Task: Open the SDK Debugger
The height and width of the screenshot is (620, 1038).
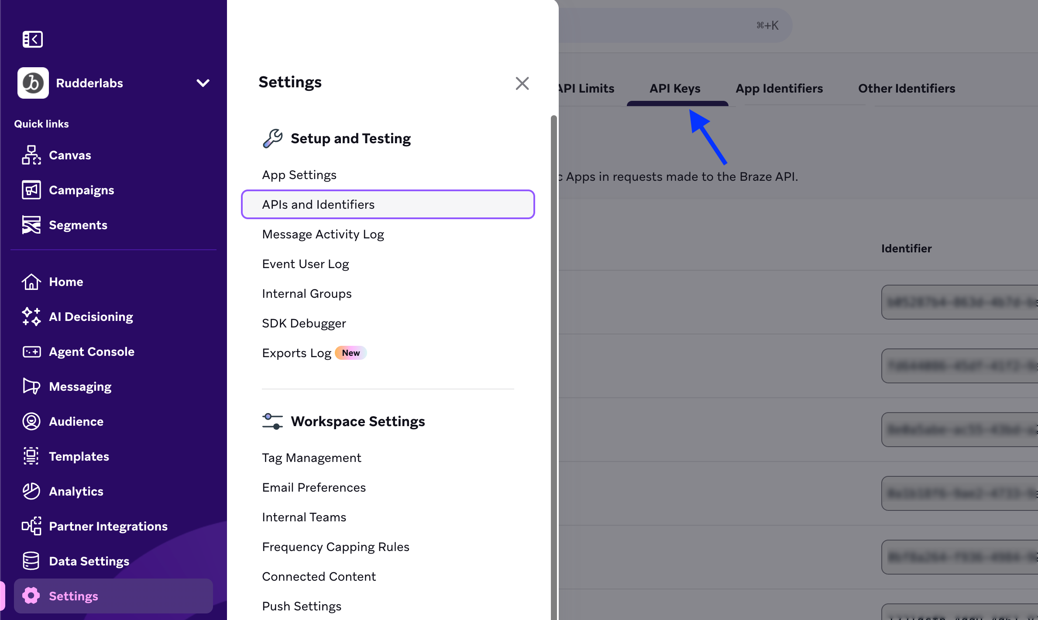Action: tap(304, 323)
